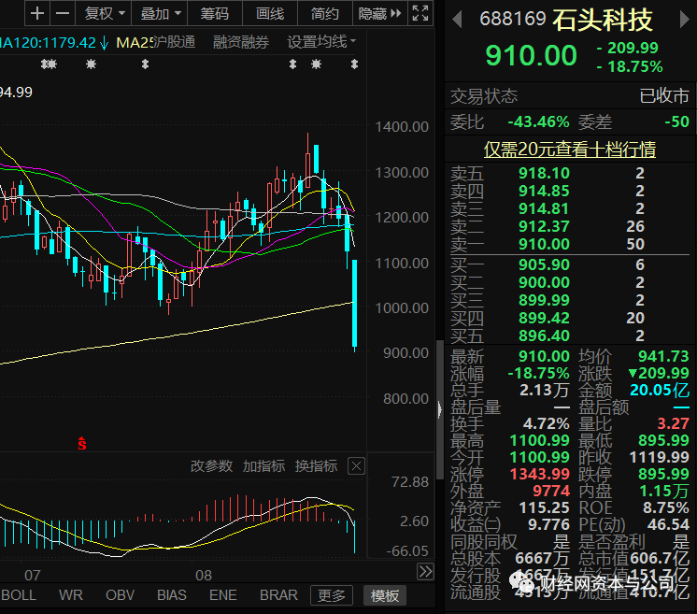Click 更多 for more indicators

coord(331,595)
